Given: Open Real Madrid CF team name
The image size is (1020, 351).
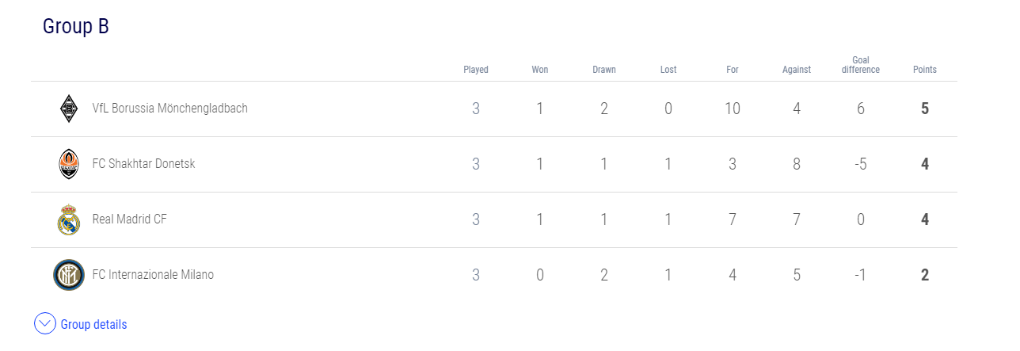Looking at the screenshot, I should (129, 219).
